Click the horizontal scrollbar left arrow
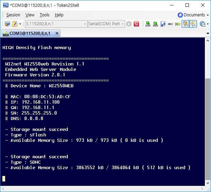The height and width of the screenshot is (192, 211). click(x=3, y=189)
